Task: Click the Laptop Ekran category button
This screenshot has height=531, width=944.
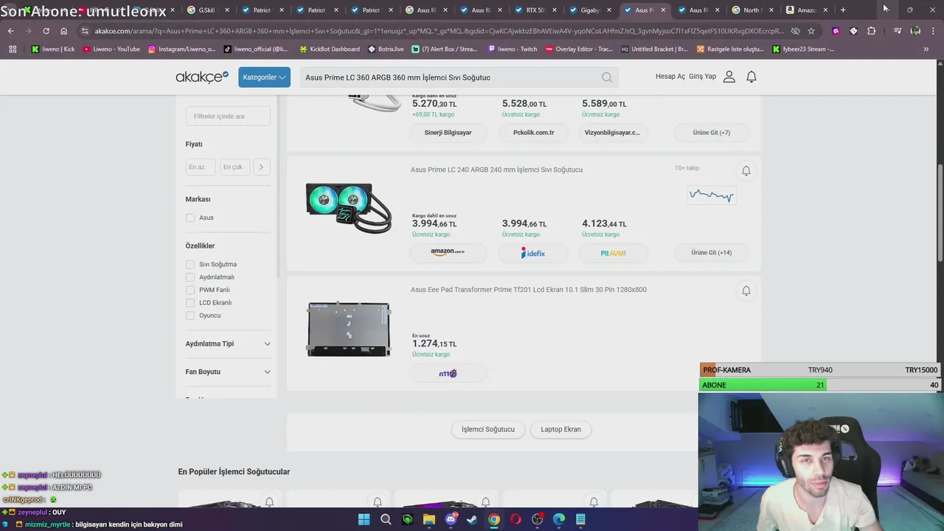Action: click(560, 429)
